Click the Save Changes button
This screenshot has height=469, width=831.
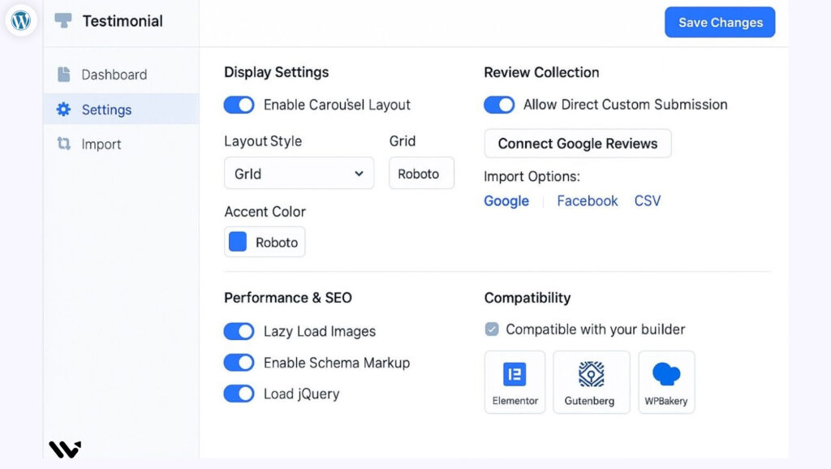720,23
